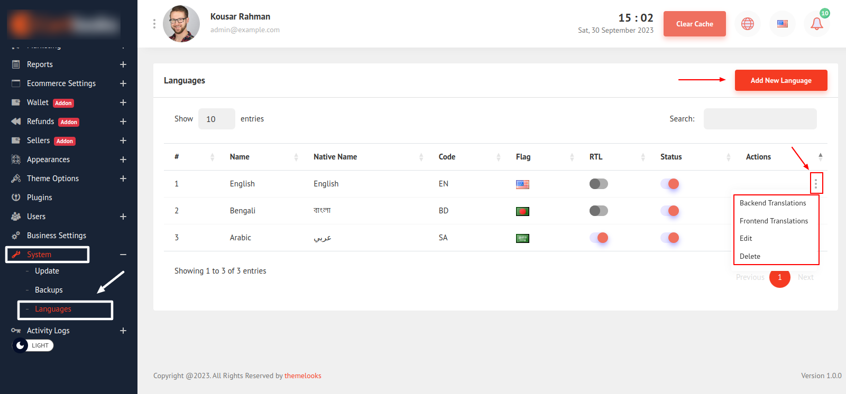Click the Add New Language button
Screen dimensions: 846x394
pos(780,80)
